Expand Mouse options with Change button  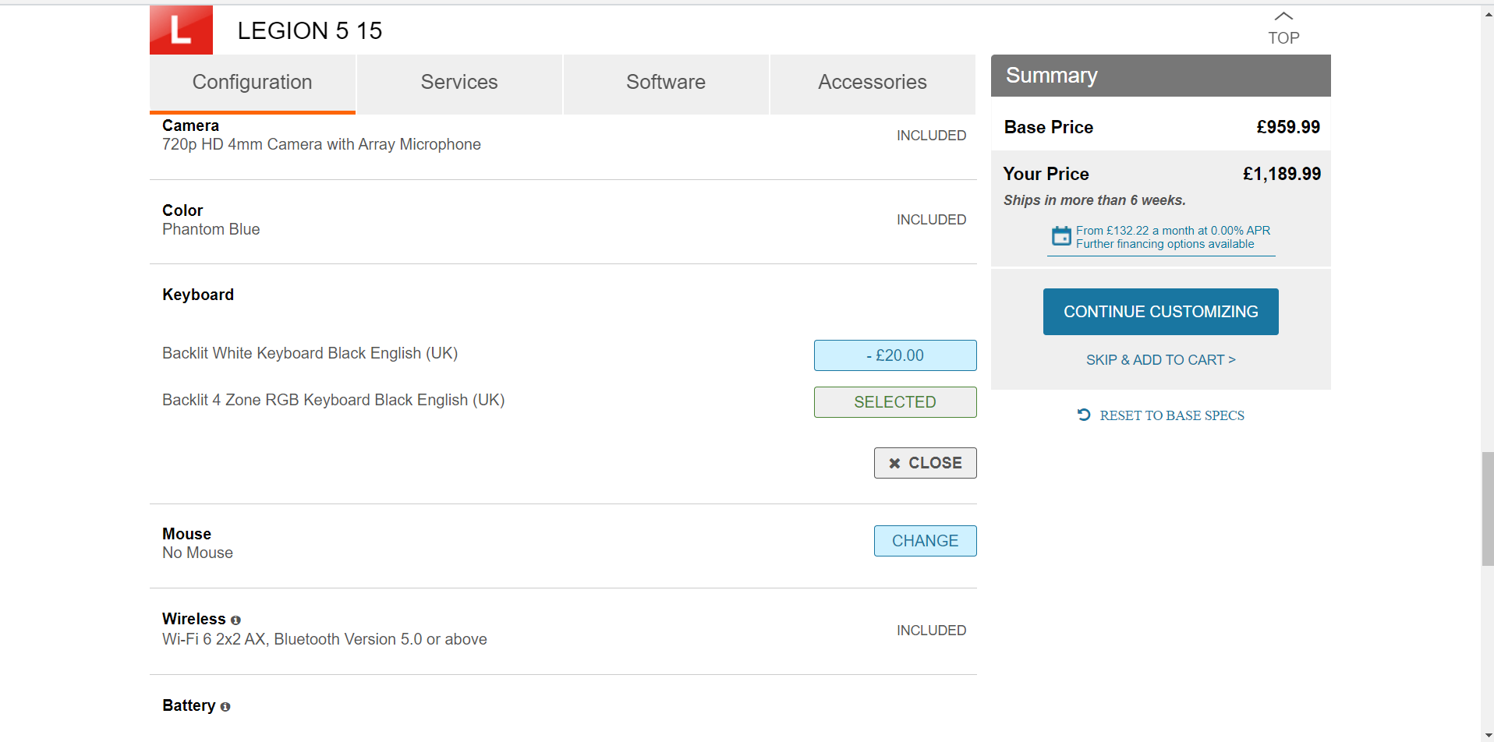(x=925, y=541)
